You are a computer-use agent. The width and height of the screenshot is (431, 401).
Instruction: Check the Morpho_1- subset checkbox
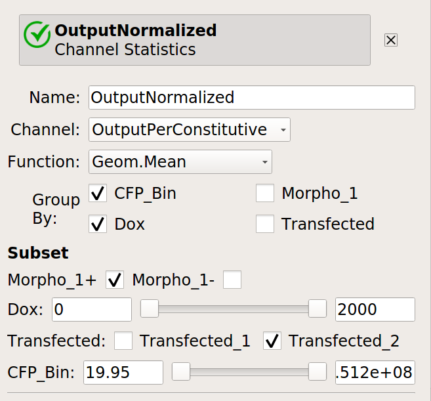coord(232,280)
